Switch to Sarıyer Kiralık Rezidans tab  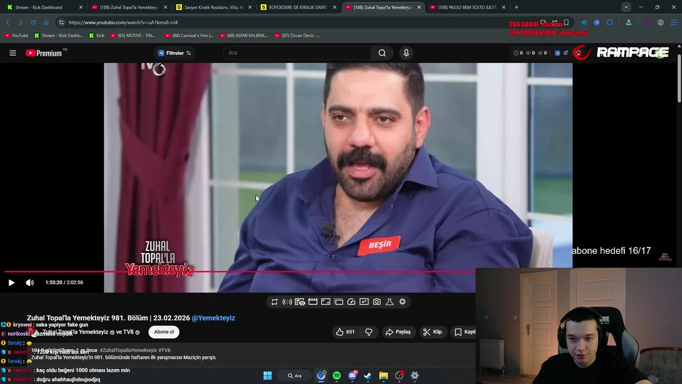click(x=214, y=7)
